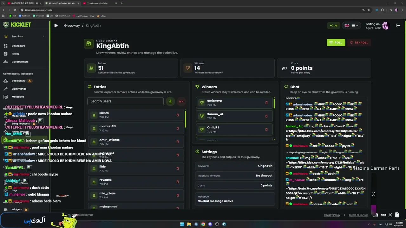
Task: Click the Bot Identity robot icon
Action: coord(5,81)
